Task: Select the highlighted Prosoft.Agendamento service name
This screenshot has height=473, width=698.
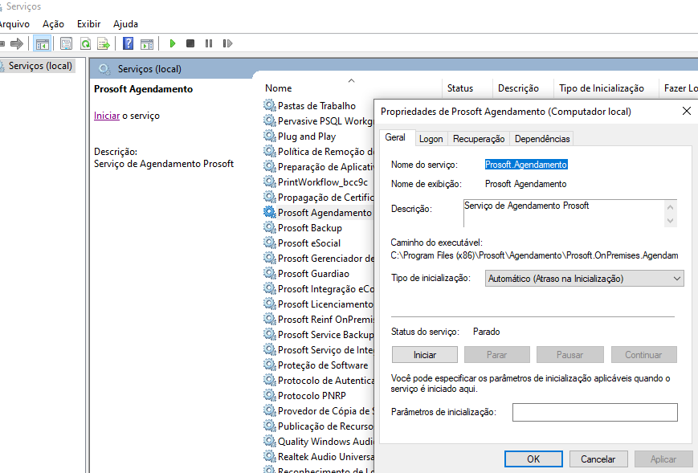Action: (526, 165)
